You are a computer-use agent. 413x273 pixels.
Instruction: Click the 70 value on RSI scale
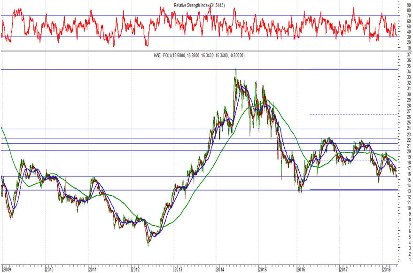tap(409, 16)
